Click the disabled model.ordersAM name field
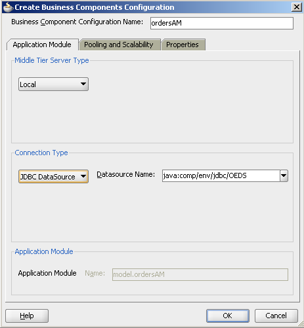Image resolution: width=304 pixels, height=328 pixels. point(200,274)
